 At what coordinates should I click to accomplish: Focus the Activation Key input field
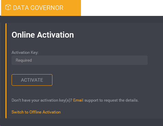[80, 60]
